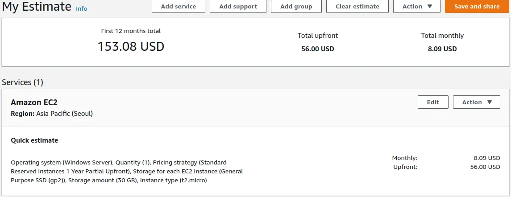Click the service Monthly 8.09 USD amount
The image size is (511, 197).
(x=486, y=158)
